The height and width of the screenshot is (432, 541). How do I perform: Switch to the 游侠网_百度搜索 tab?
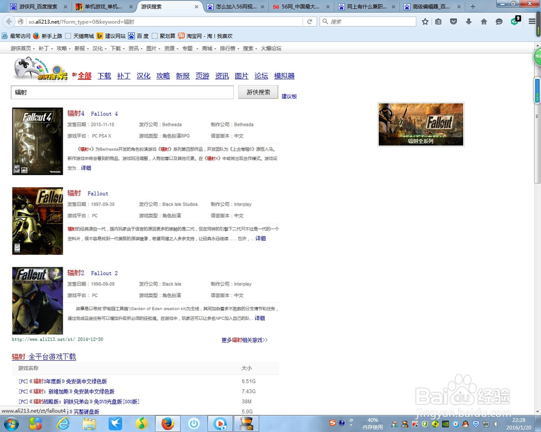(38, 6)
